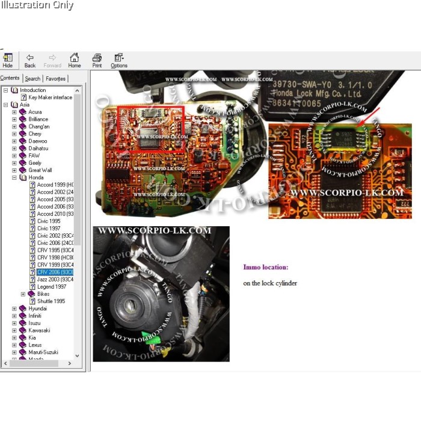Collapse the Asia tree node
The image size is (421, 421).
[x=5, y=105]
